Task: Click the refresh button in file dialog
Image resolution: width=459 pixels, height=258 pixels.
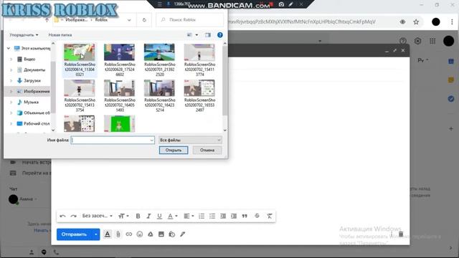Action: pyautogui.click(x=144, y=20)
